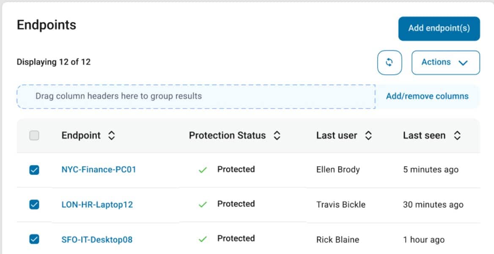Click the green checkmark beside NYC-Finance-PC01
The image size is (494, 254).
coord(203,169)
